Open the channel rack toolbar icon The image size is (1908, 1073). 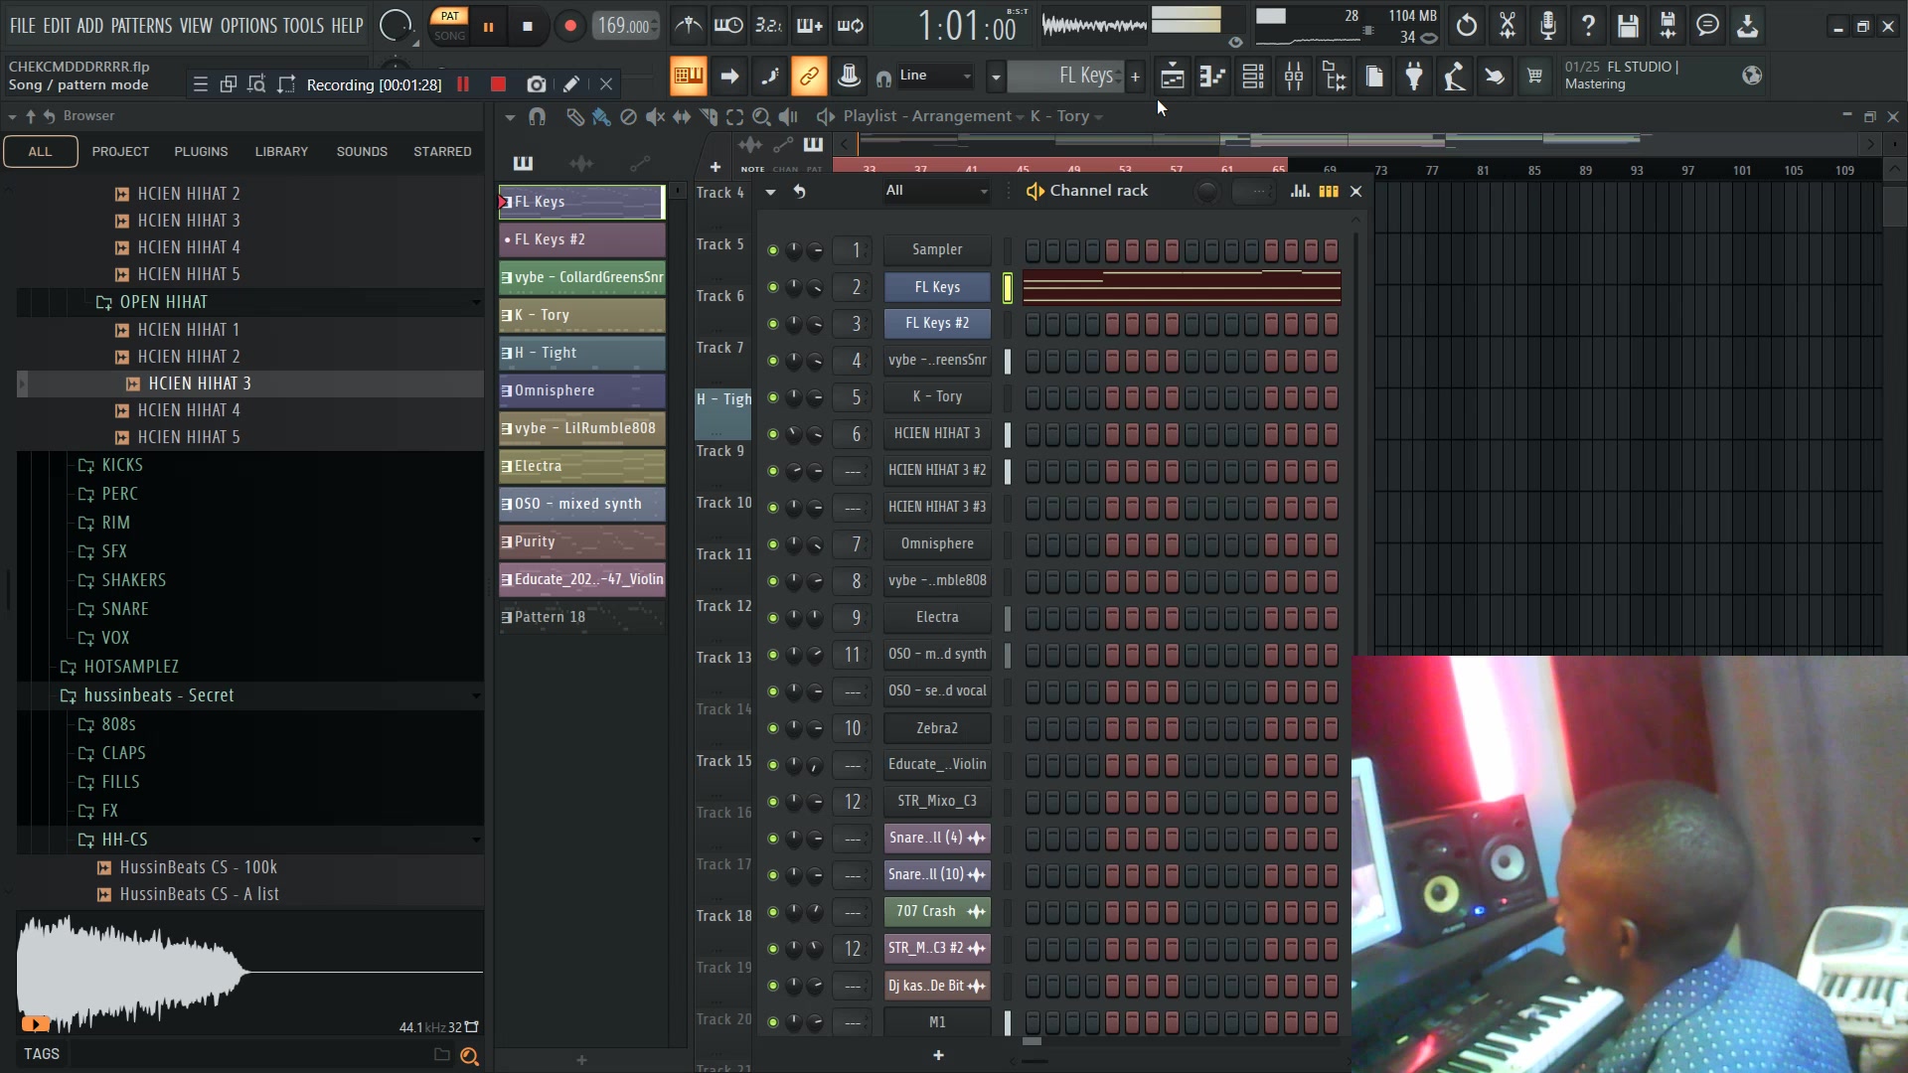[1253, 77]
